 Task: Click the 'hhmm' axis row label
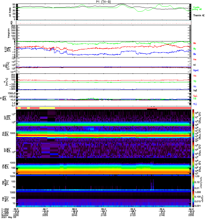coord(5,215)
